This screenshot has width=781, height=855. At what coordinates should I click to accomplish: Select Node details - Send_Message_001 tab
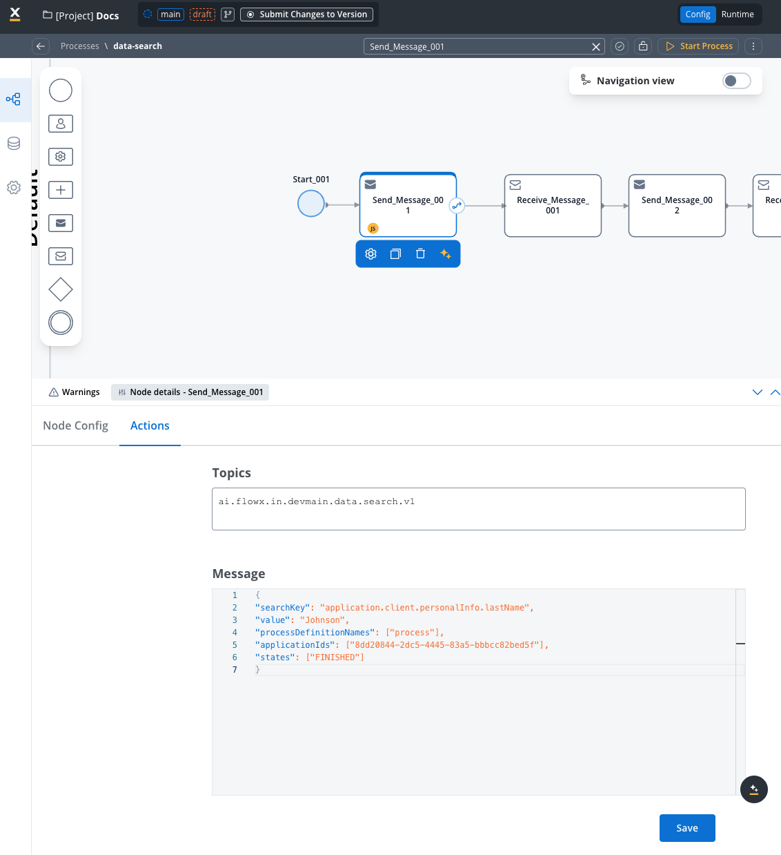[190, 392]
